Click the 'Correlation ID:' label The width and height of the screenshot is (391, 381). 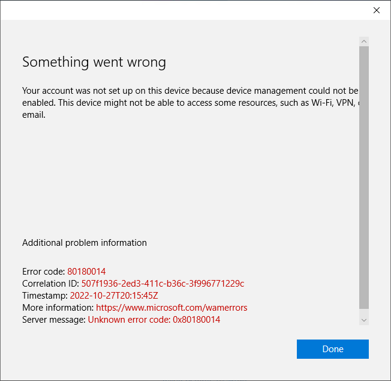[x=51, y=284]
